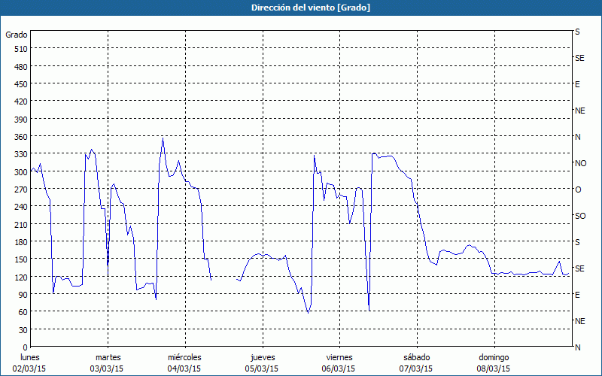
Task: Click the chart title 'Dirección del viento [Grado]'
Action: pyautogui.click(x=301, y=8)
